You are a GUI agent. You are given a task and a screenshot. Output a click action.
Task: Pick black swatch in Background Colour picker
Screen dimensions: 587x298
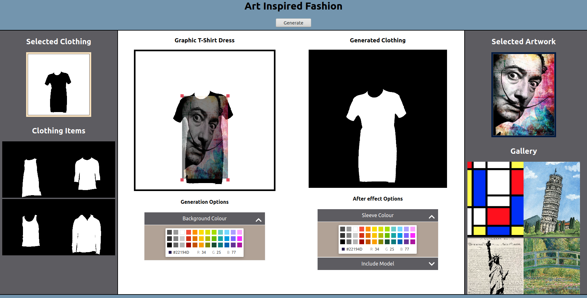point(169,245)
